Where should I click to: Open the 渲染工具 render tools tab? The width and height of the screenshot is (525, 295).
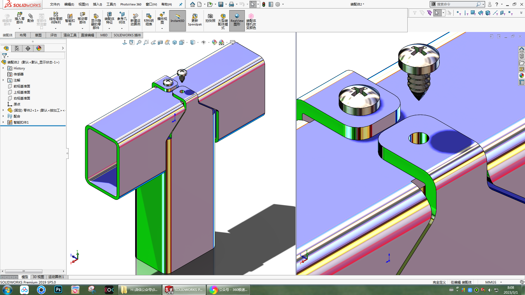(x=70, y=35)
